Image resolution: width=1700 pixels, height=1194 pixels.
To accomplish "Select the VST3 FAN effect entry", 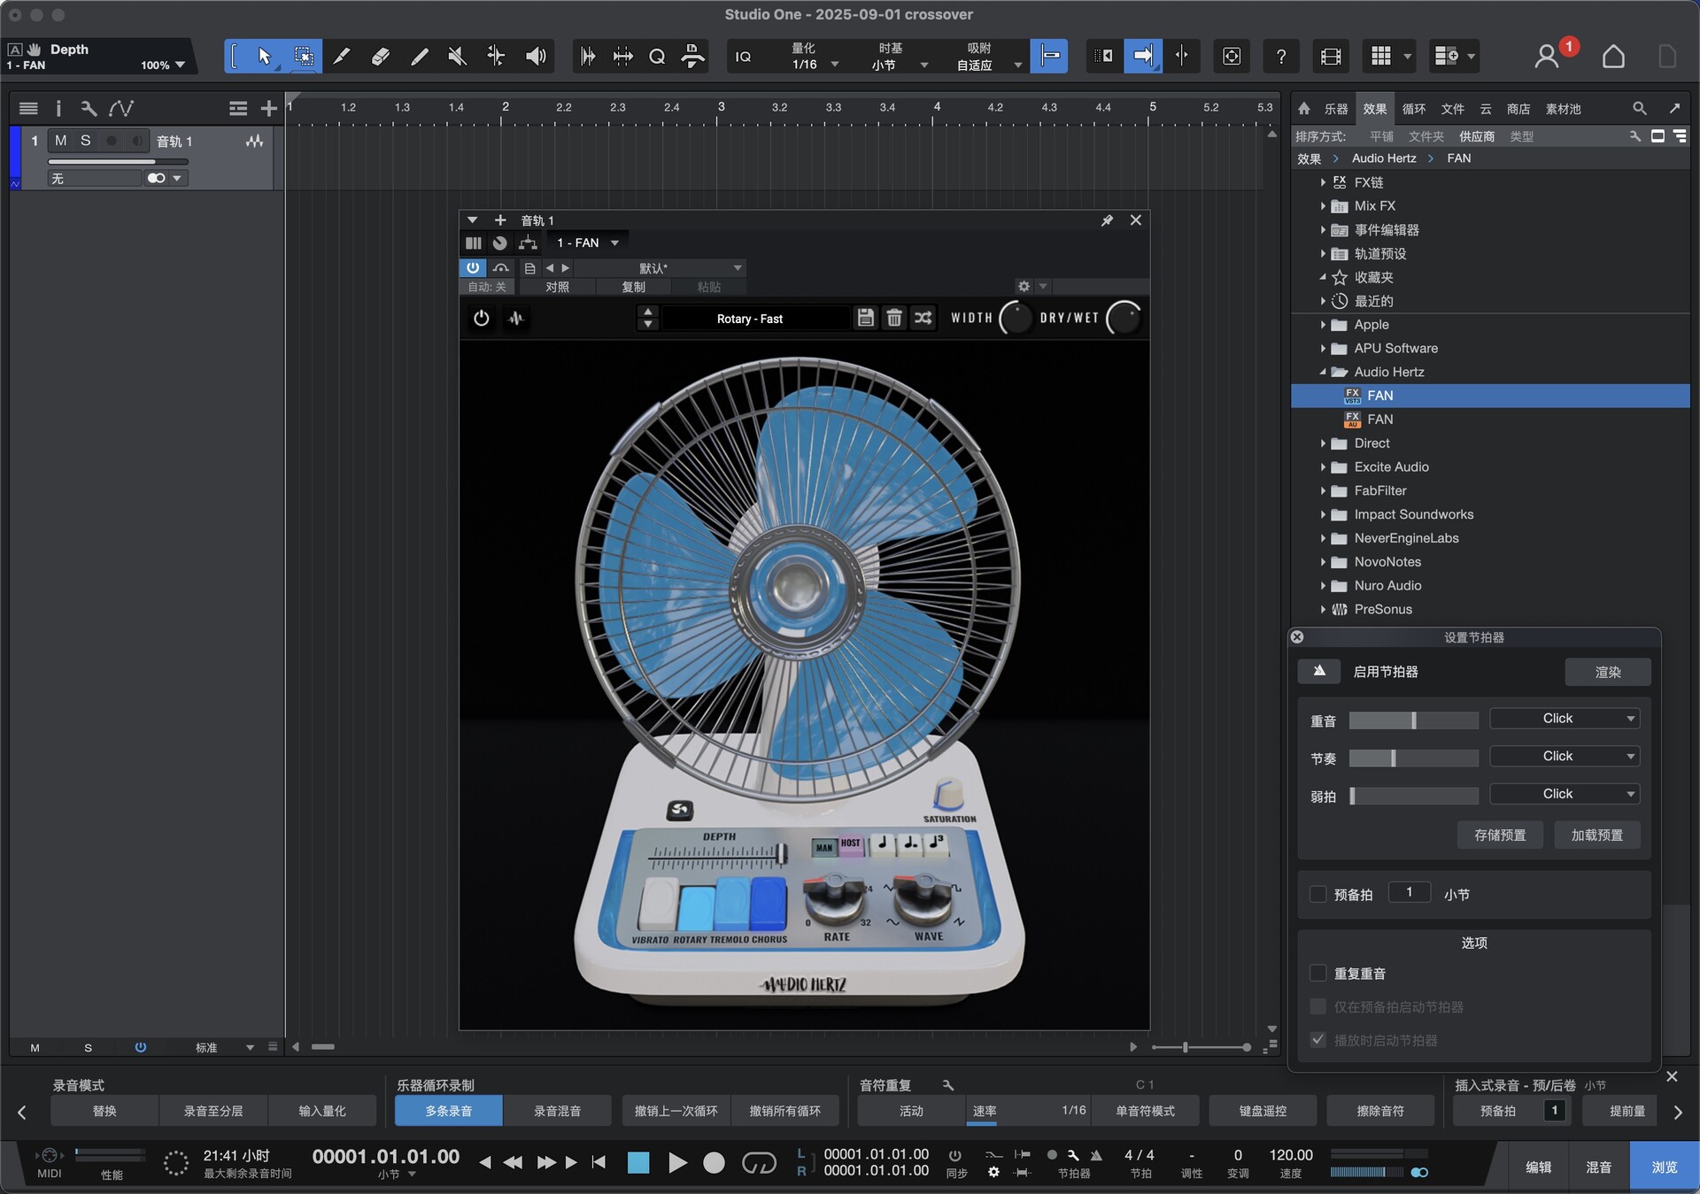I will click(x=1490, y=396).
